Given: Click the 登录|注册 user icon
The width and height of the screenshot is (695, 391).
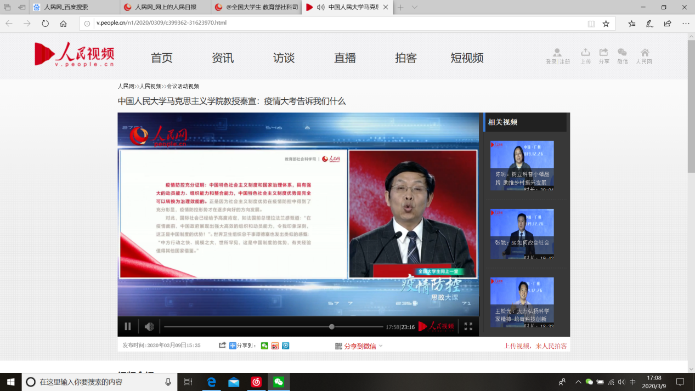Looking at the screenshot, I should tap(557, 53).
